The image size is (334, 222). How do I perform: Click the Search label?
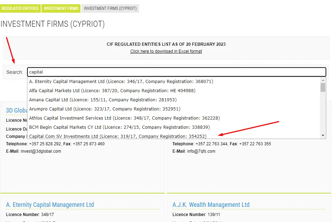point(15,72)
